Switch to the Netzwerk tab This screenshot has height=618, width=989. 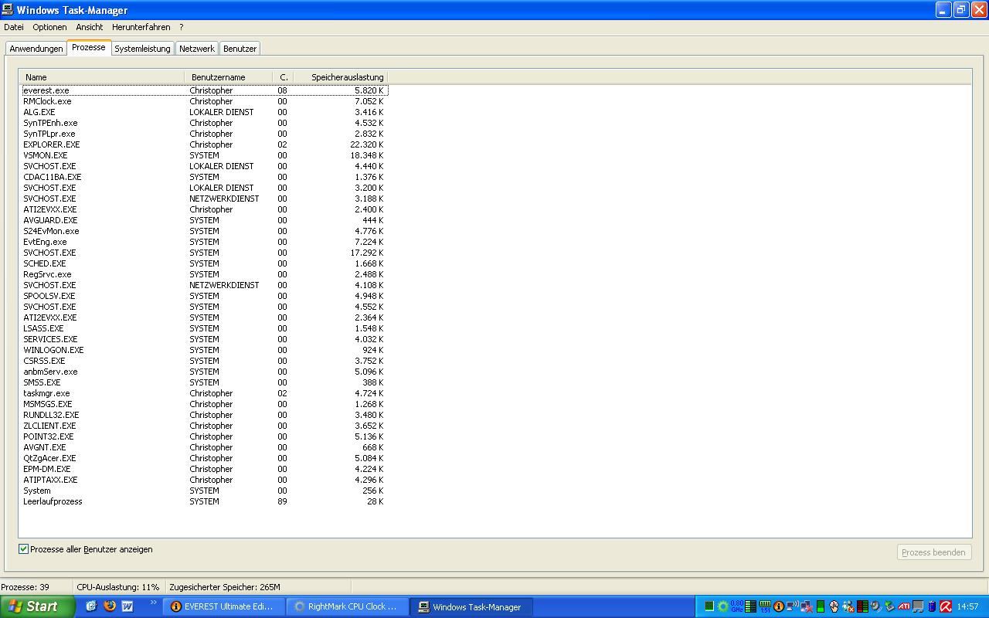(x=197, y=49)
